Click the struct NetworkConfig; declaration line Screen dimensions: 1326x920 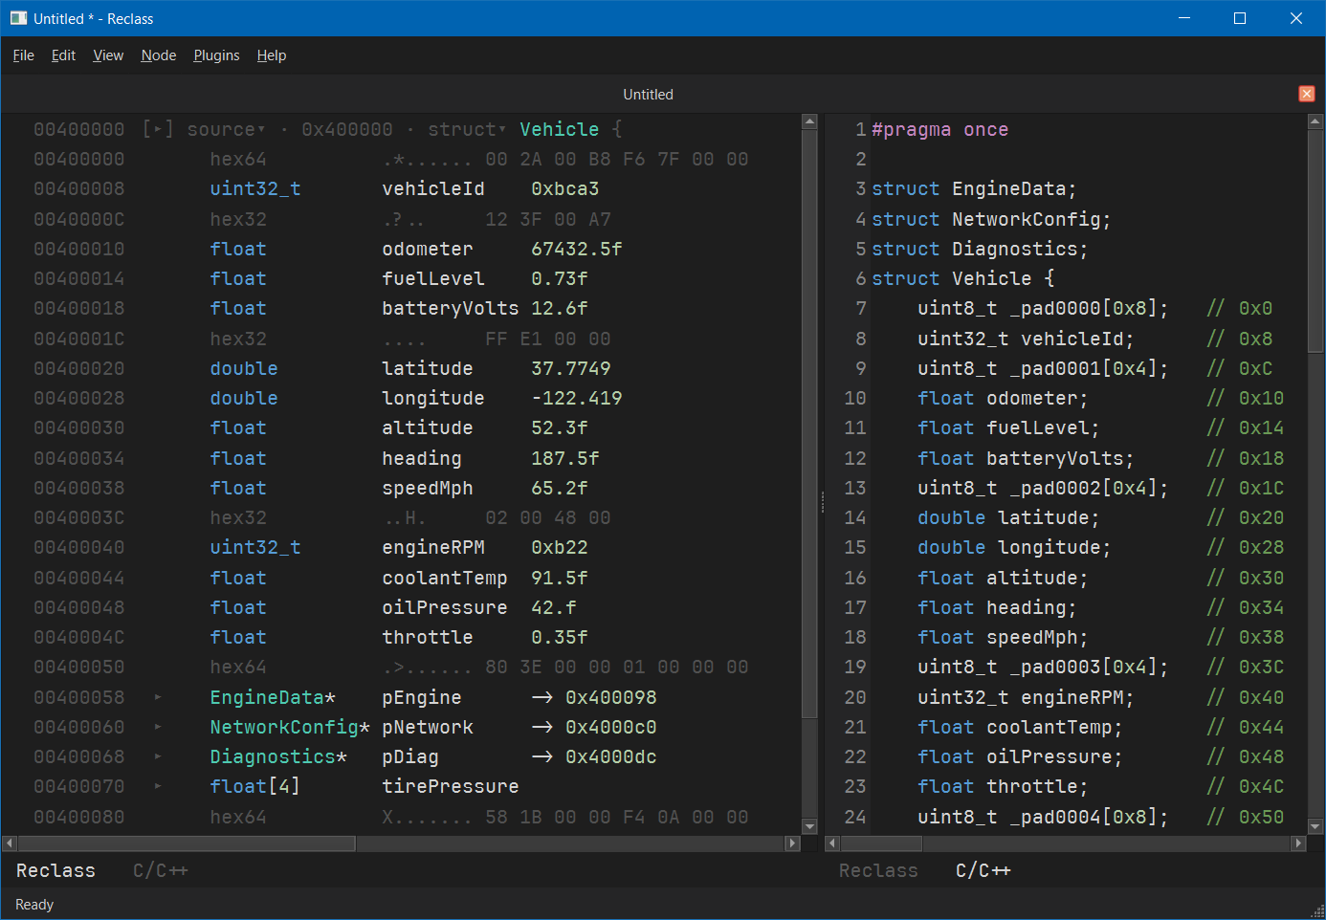(991, 219)
